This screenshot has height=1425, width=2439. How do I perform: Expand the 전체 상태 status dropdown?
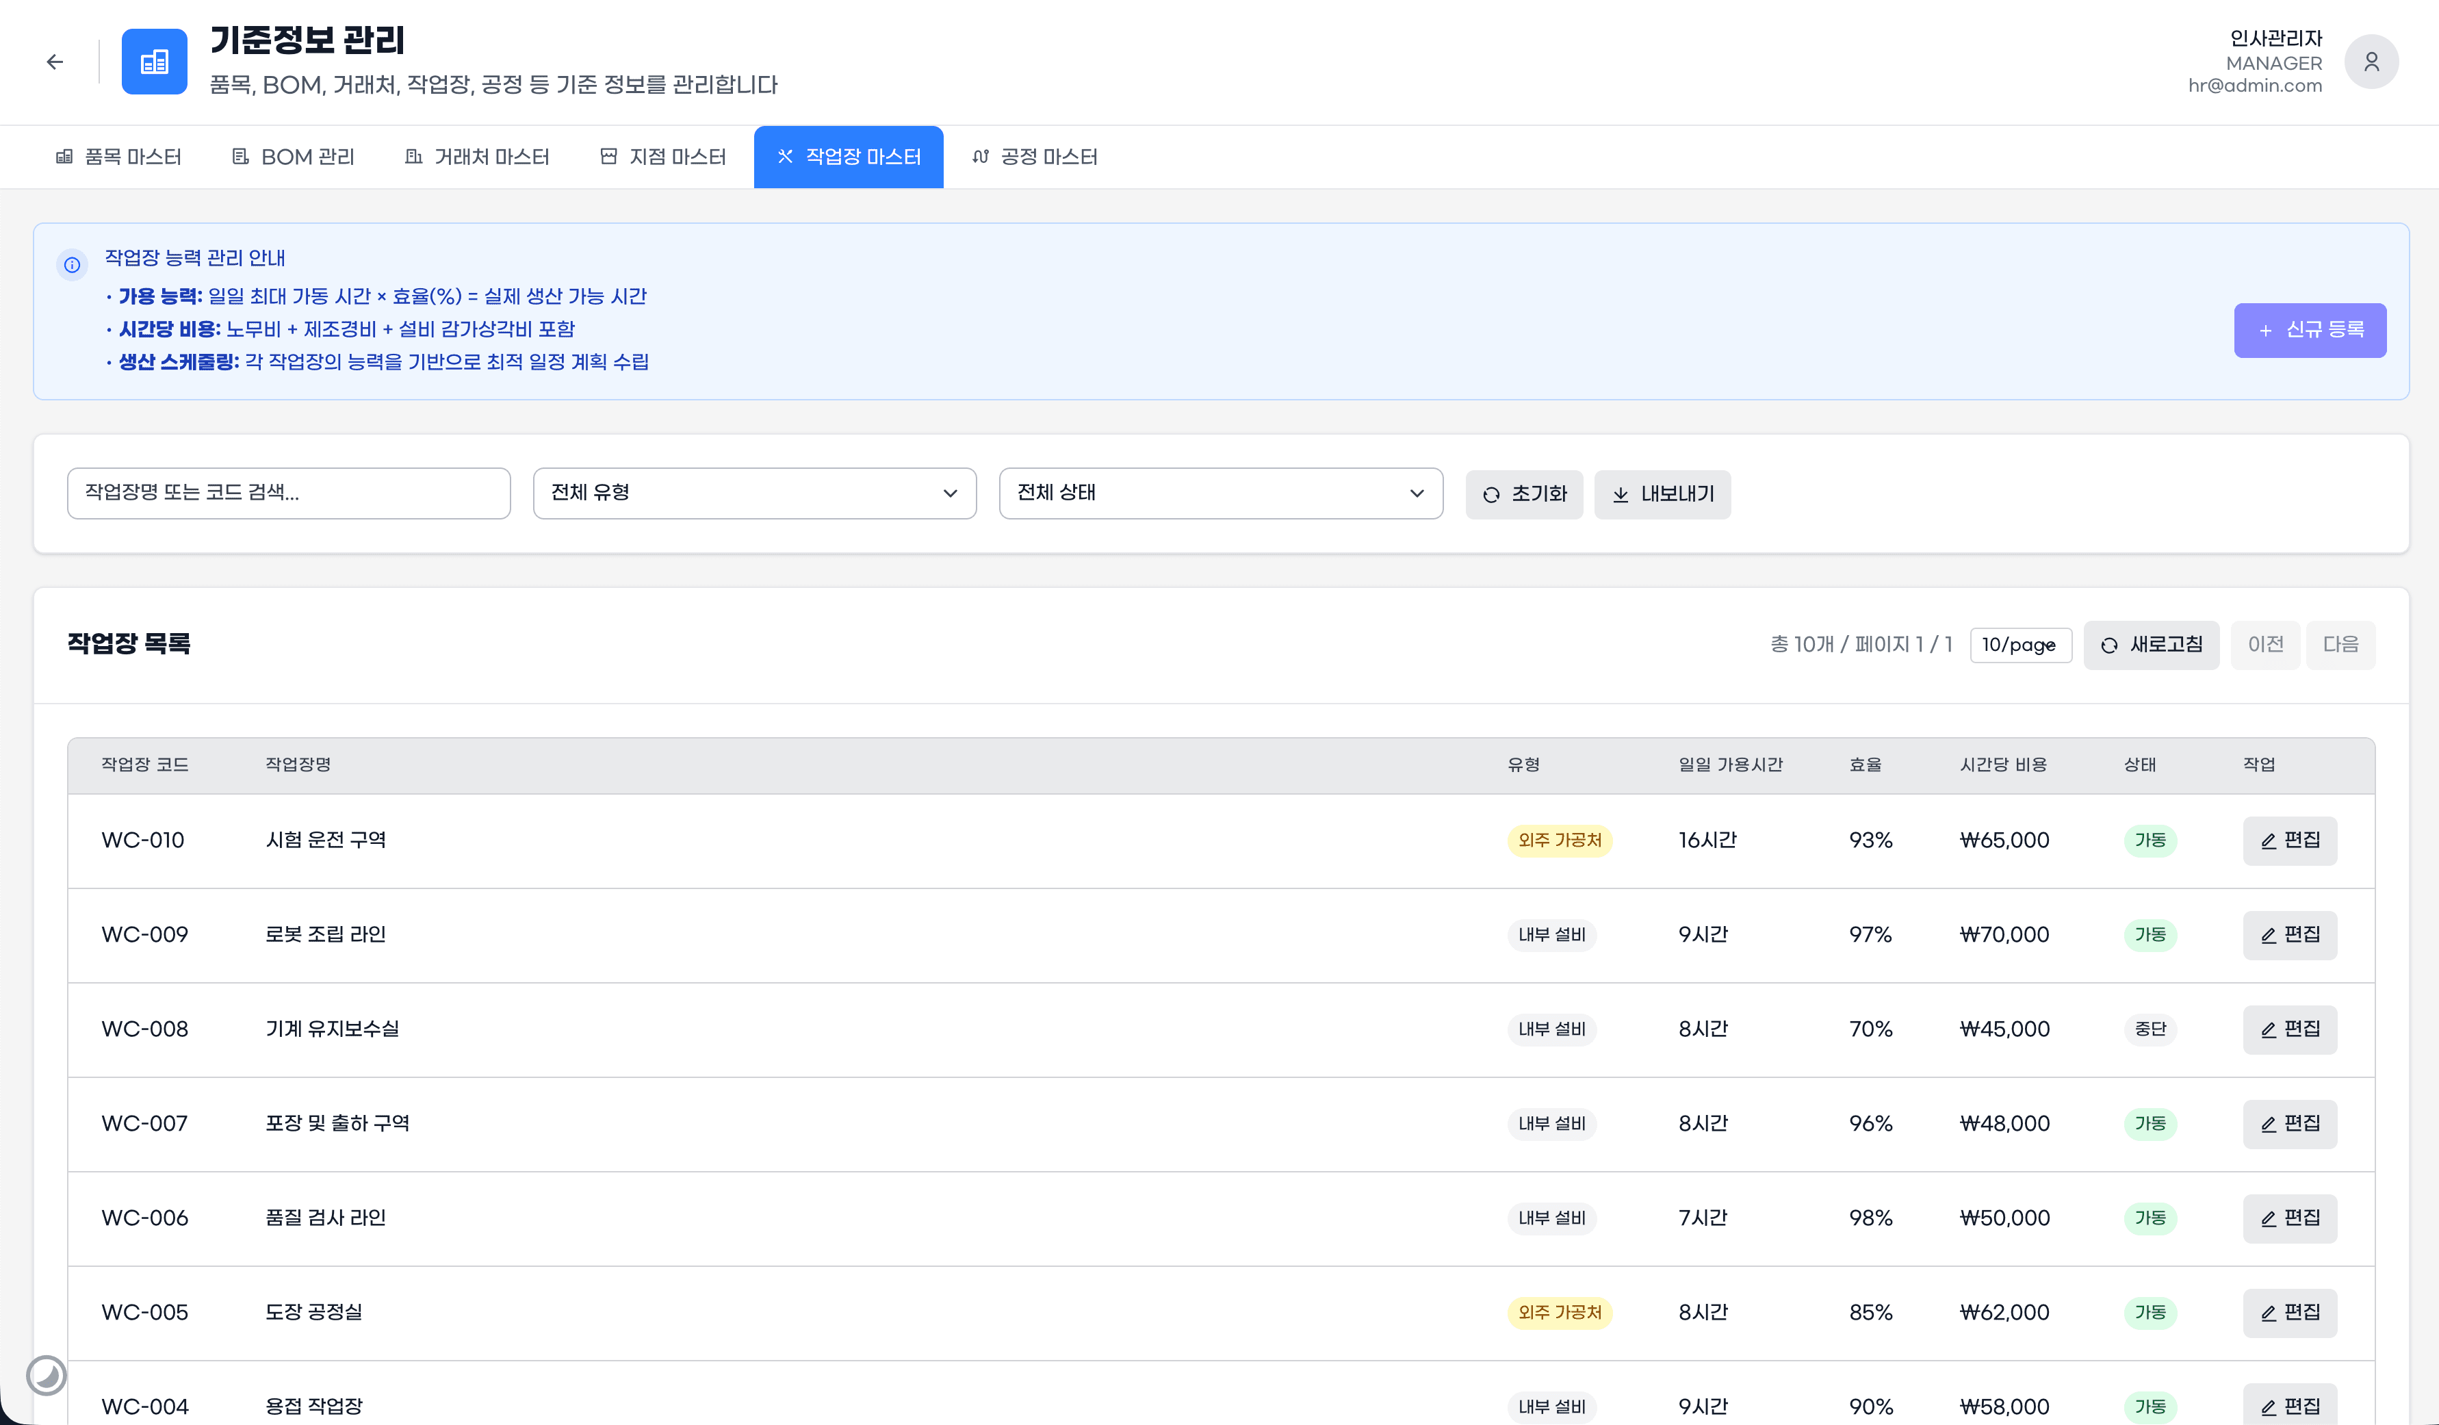1220,493
